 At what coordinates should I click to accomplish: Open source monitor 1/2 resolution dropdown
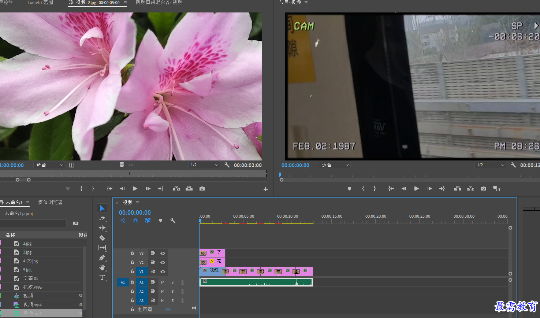(204, 165)
